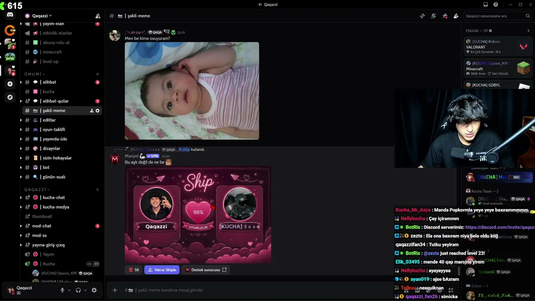The height and width of the screenshot is (301, 535).
Task: Open the söhbət-qızlar channel
Action: pyautogui.click(x=62, y=101)
